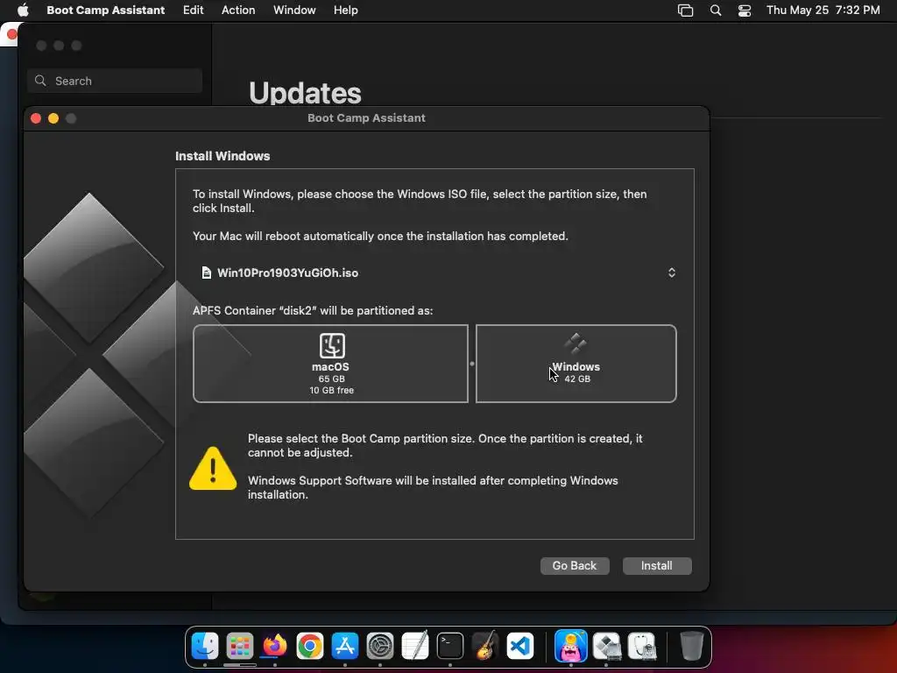Open System Preferences from the Dock
The height and width of the screenshot is (673, 897).
(380, 646)
